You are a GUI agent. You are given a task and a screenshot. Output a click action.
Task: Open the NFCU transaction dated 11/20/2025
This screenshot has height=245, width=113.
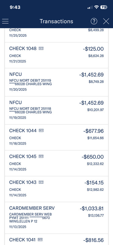pos(56,82)
